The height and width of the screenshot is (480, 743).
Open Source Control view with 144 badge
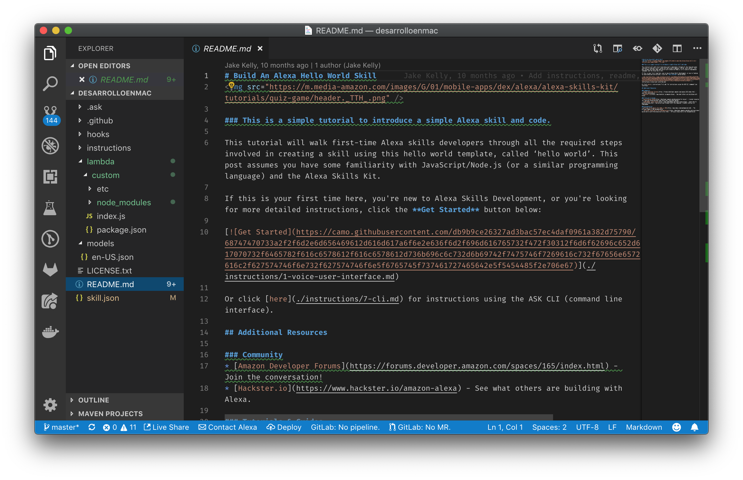point(50,115)
